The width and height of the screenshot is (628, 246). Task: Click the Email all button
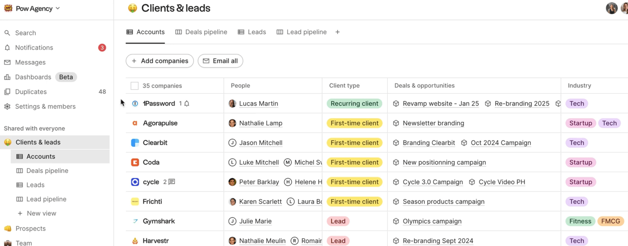tap(220, 61)
